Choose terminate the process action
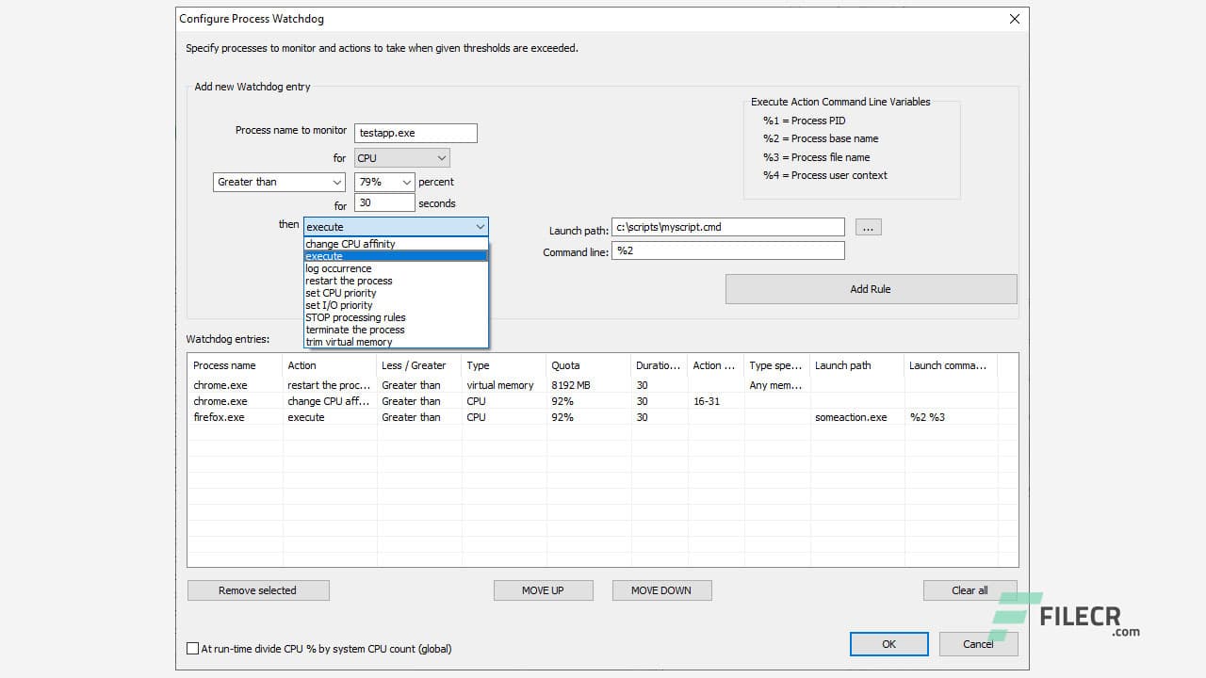 coord(354,330)
